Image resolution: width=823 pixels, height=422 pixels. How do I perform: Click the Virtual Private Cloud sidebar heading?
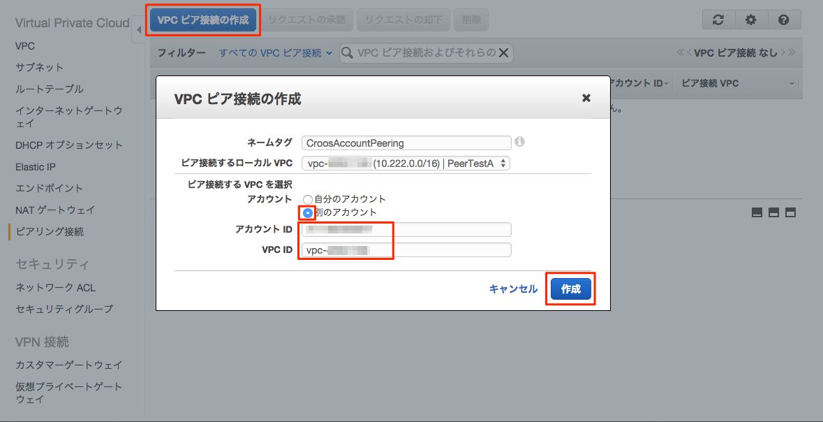click(73, 23)
